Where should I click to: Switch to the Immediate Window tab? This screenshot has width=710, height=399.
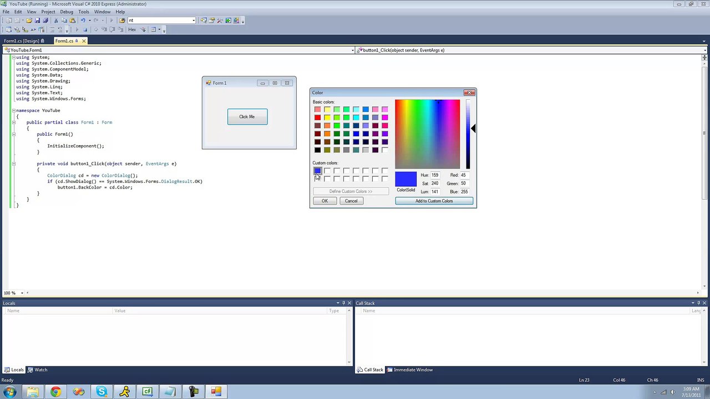(x=410, y=370)
